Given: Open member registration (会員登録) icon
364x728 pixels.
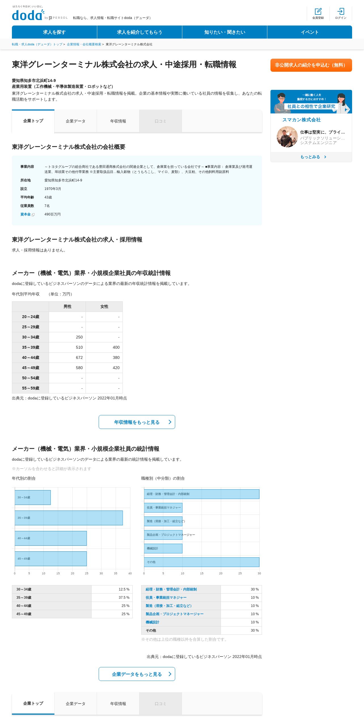Looking at the screenshot, I should [x=318, y=14].
